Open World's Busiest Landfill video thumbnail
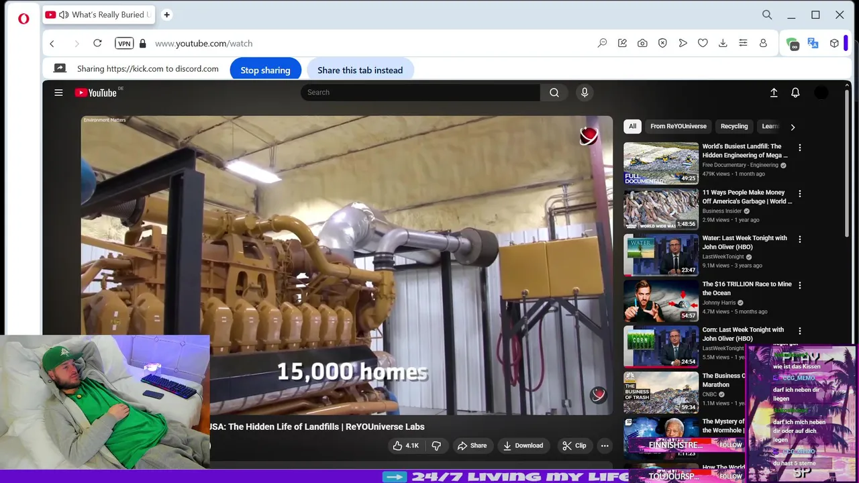The height and width of the screenshot is (483, 859). pos(661,163)
